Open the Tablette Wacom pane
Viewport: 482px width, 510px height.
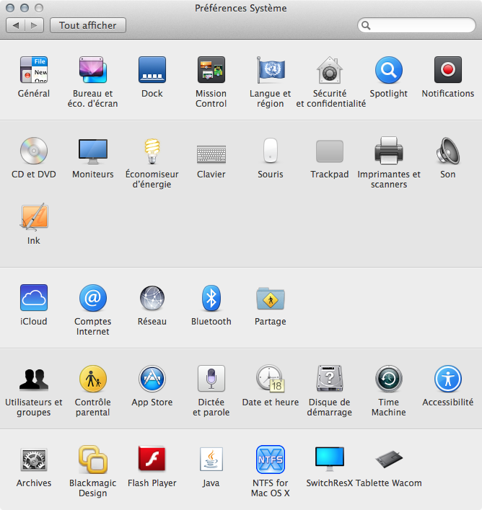tap(388, 460)
